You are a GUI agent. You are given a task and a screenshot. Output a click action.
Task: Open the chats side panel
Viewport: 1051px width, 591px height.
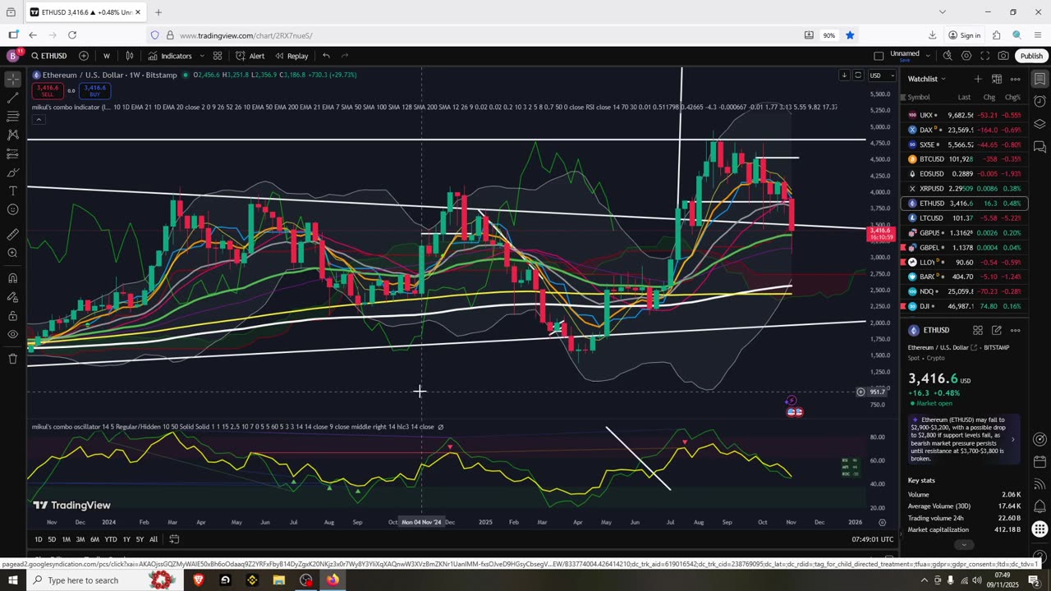click(1040, 147)
